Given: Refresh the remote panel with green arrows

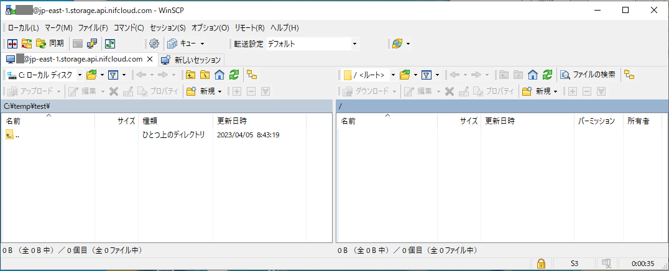Looking at the screenshot, I should 547,75.
